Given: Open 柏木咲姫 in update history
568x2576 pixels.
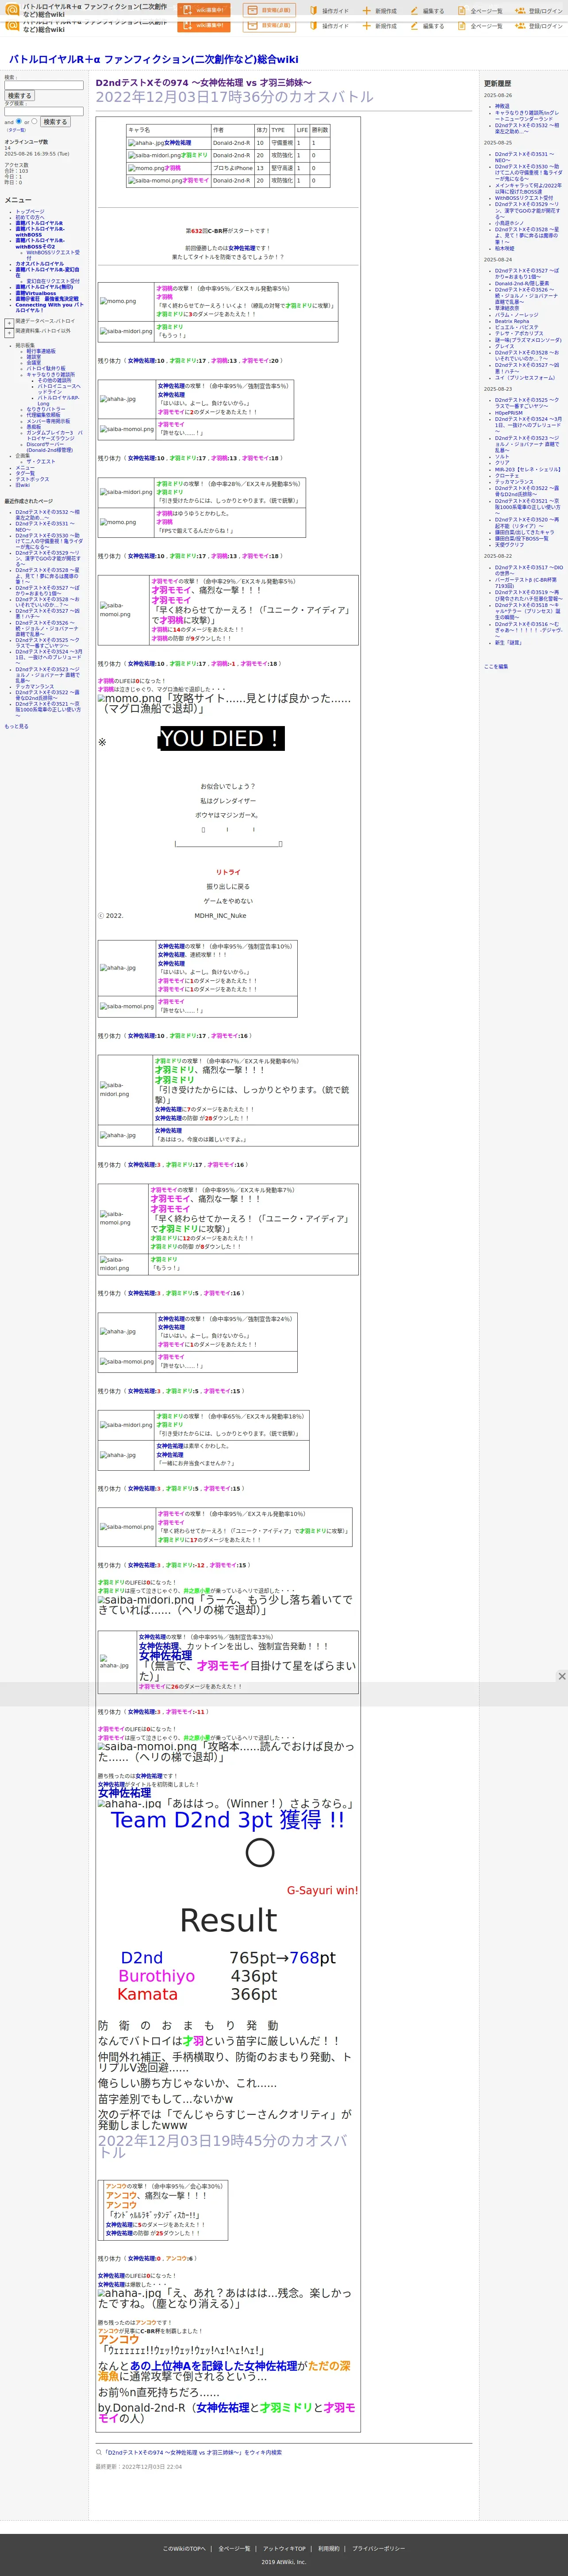Looking at the screenshot, I should click(505, 248).
